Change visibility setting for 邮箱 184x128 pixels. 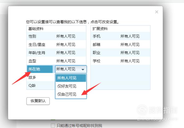(x=130, y=44)
